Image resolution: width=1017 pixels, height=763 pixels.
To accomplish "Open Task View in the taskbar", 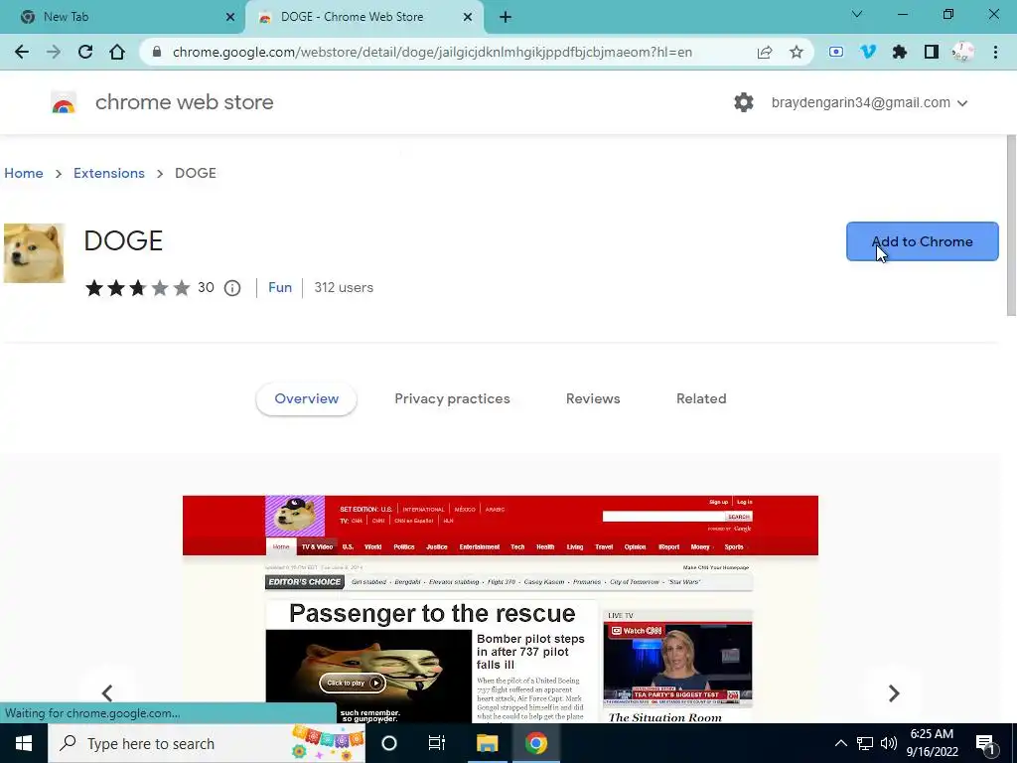I will click(x=437, y=743).
